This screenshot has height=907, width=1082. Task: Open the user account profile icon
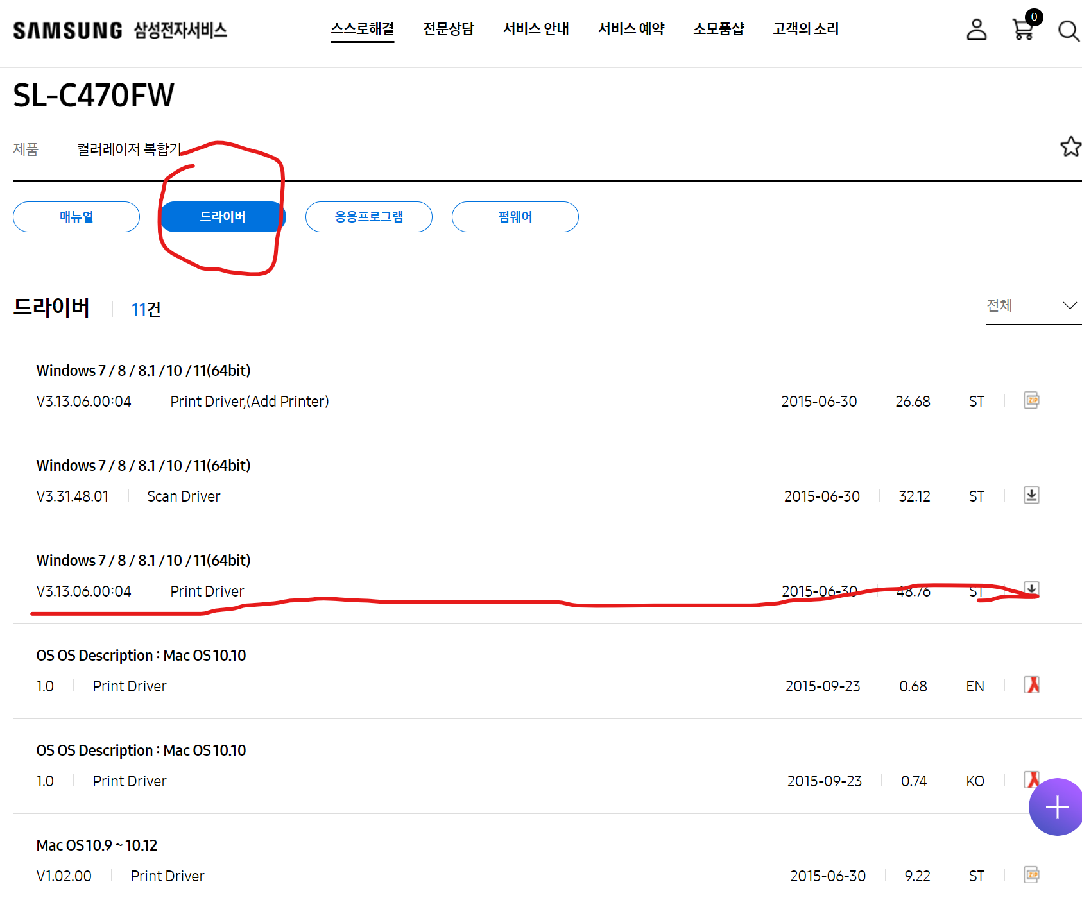pos(977,30)
